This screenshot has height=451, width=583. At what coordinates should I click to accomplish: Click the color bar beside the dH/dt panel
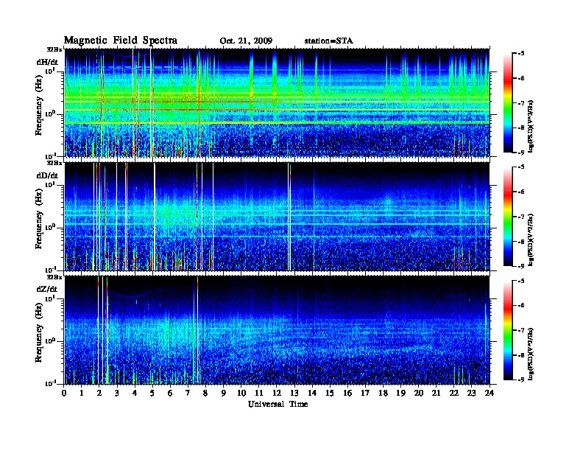[508, 103]
